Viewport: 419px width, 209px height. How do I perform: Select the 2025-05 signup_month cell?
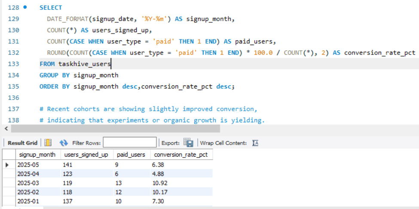coord(38,165)
